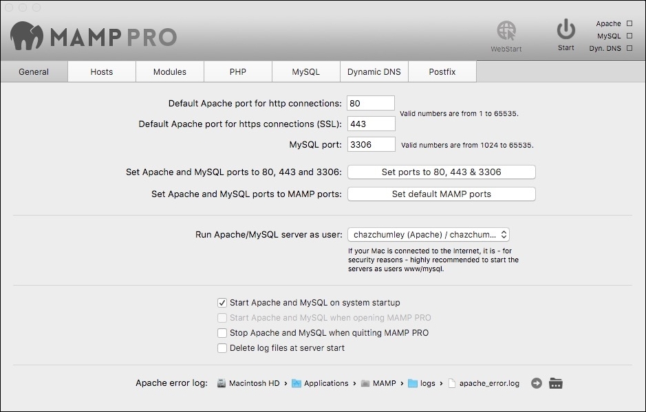Click the 'Run Apache/MySQL server as user' label
This screenshot has width=646, height=412.
pyautogui.click(x=269, y=235)
